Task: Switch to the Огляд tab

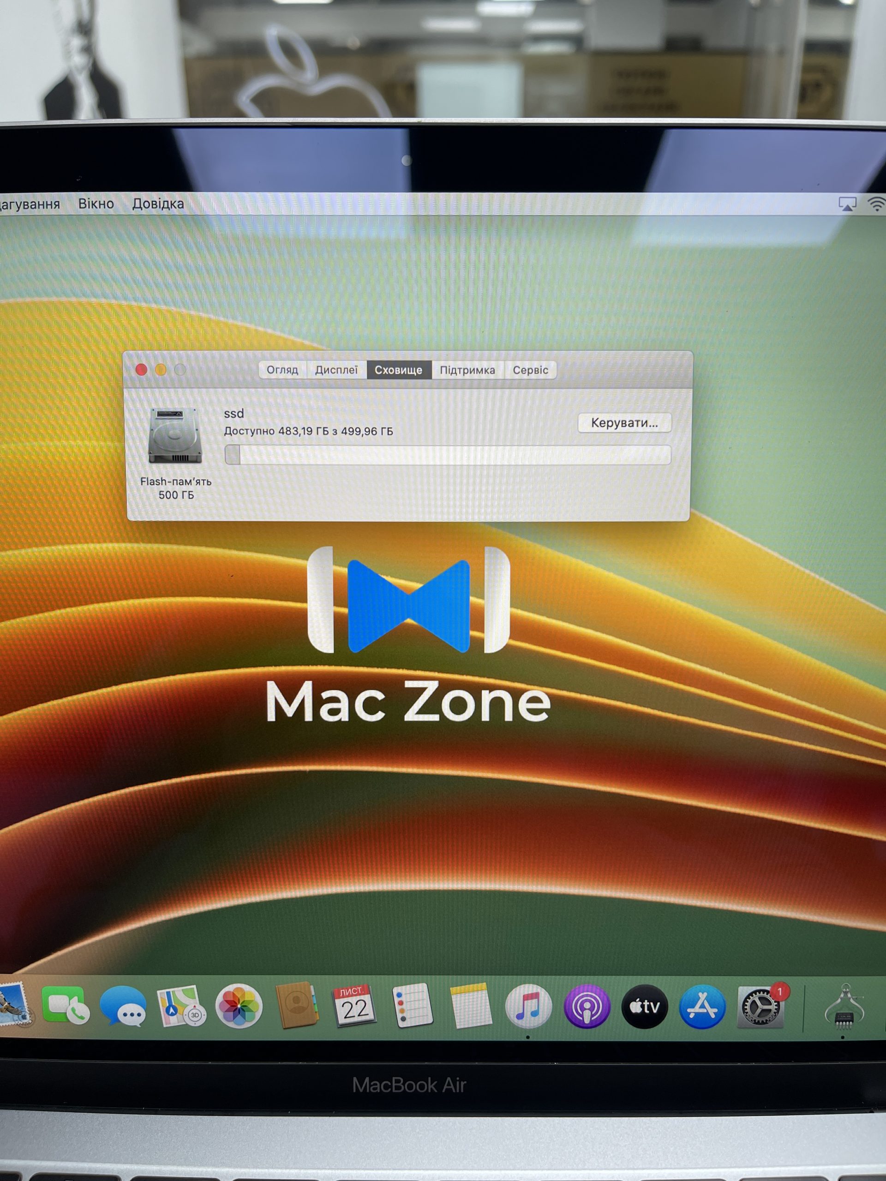Action: pyautogui.click(x=282, y=370)
